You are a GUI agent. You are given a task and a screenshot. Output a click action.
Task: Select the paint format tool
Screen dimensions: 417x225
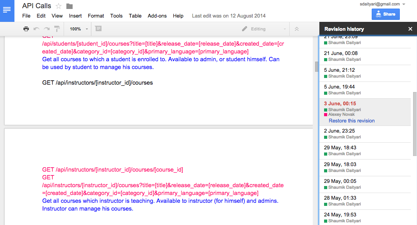pyautogui.click(x=57, y=29)
